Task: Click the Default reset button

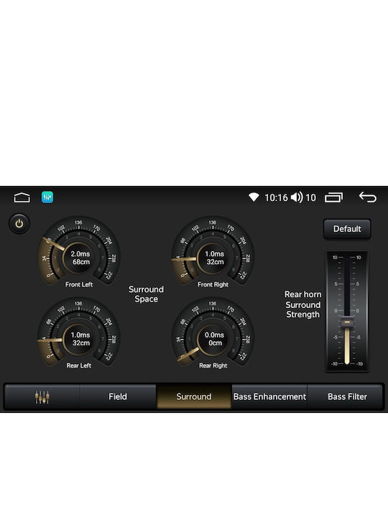Action: (347, 229)
